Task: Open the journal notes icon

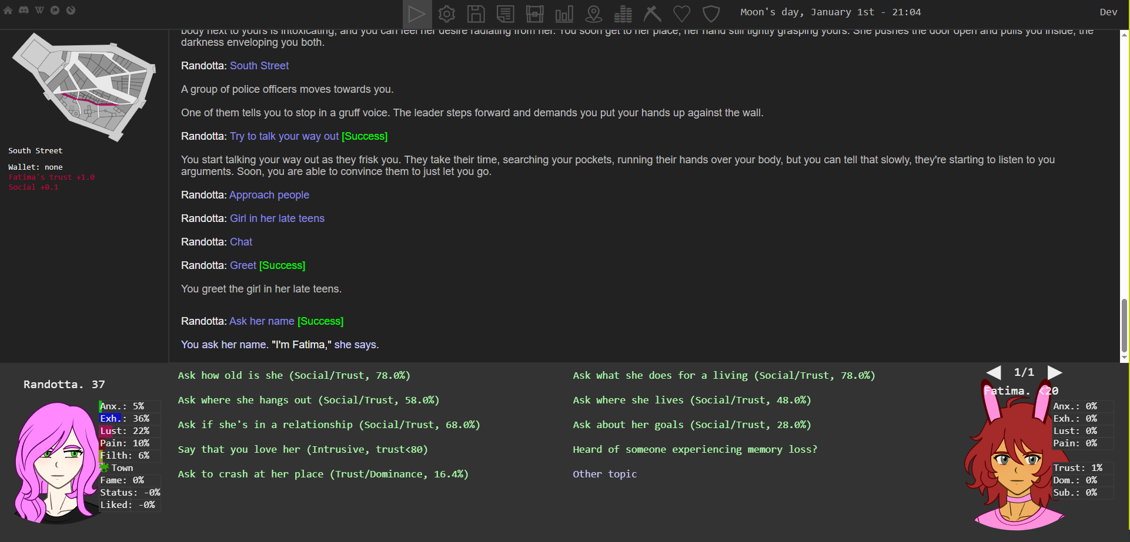Action: [505, 14]
